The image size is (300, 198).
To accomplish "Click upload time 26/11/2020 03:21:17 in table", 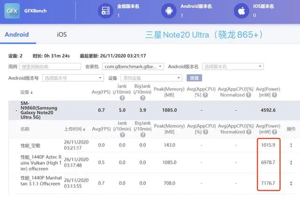I will click(x=76, y=145).
